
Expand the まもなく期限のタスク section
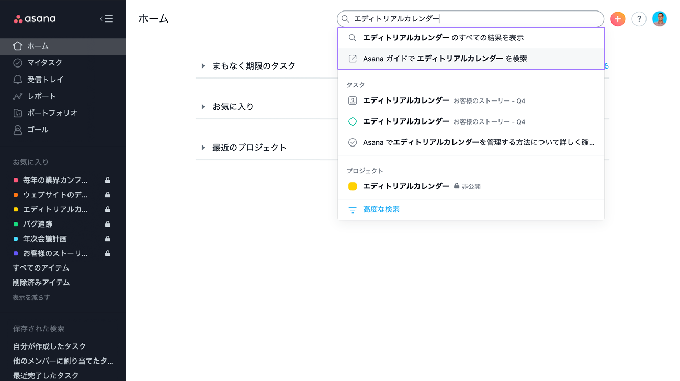tap(203, 66)
